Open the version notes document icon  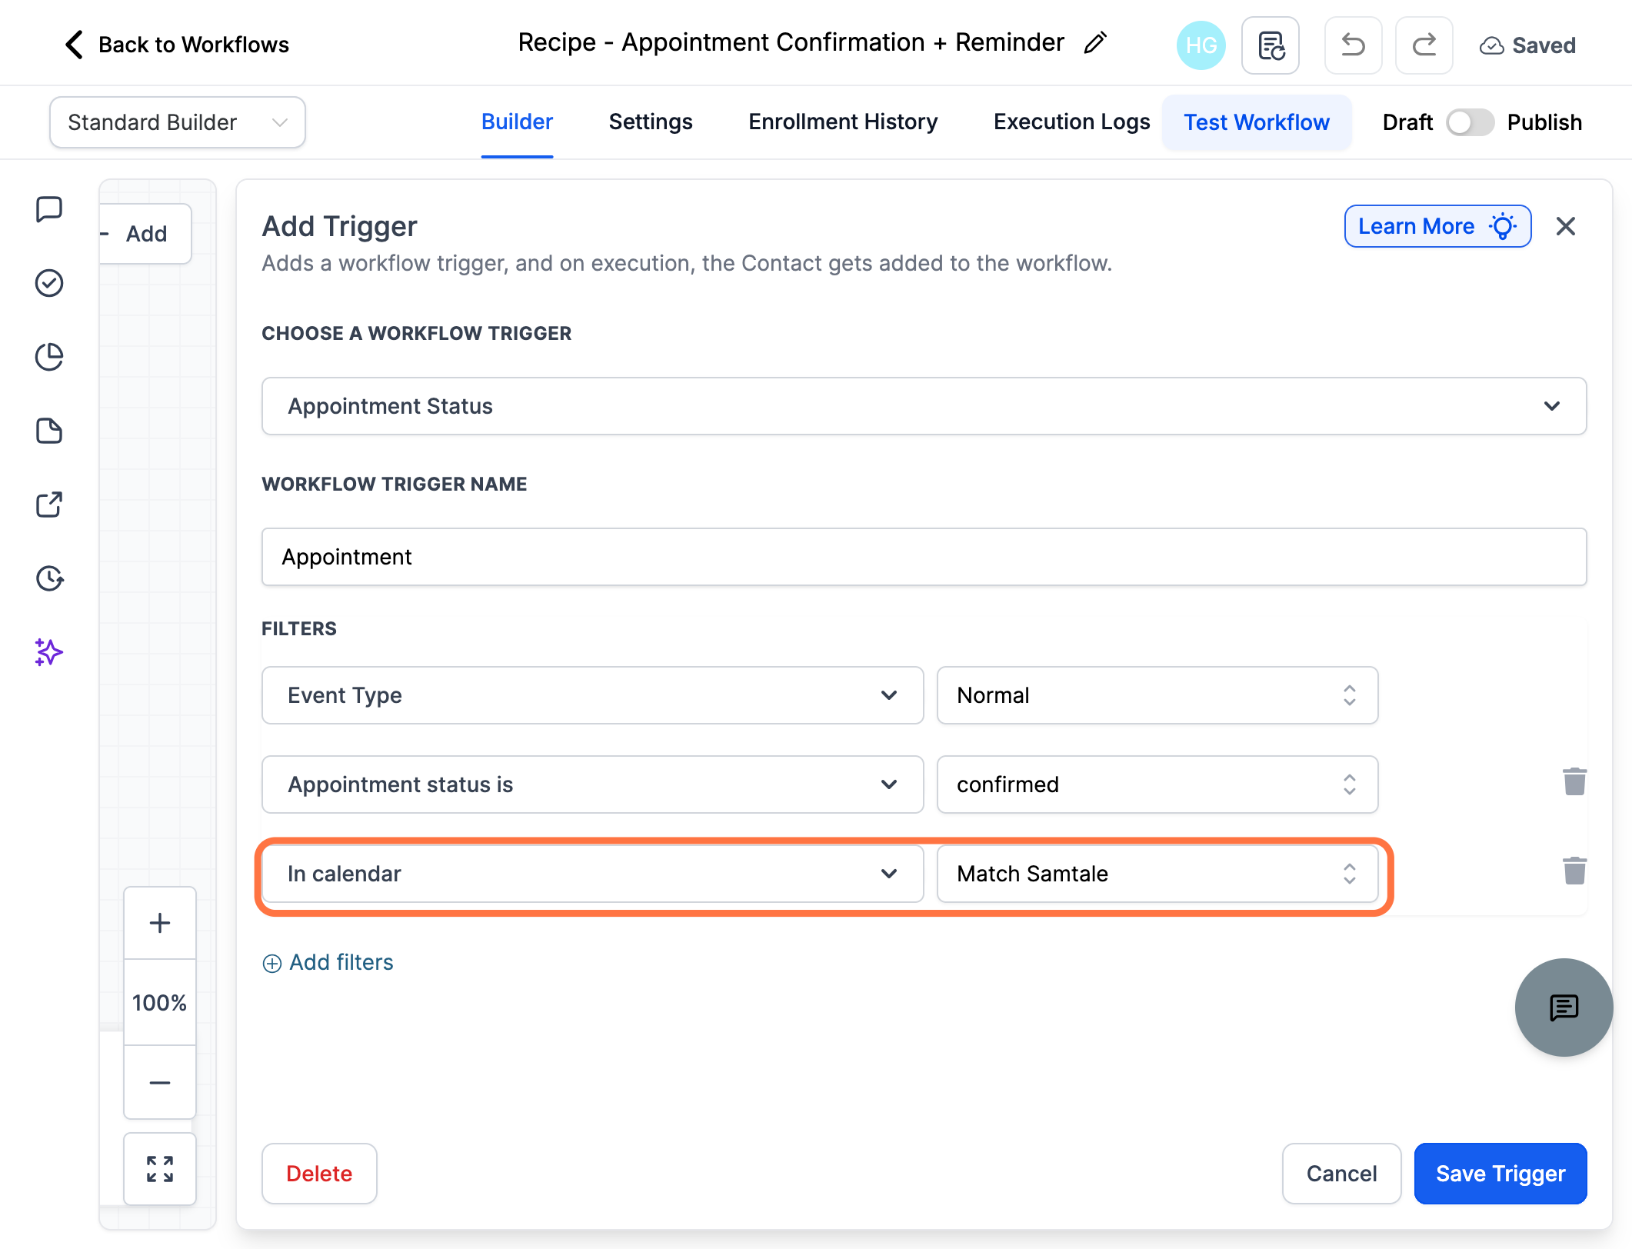click(x=1271, y=45)
